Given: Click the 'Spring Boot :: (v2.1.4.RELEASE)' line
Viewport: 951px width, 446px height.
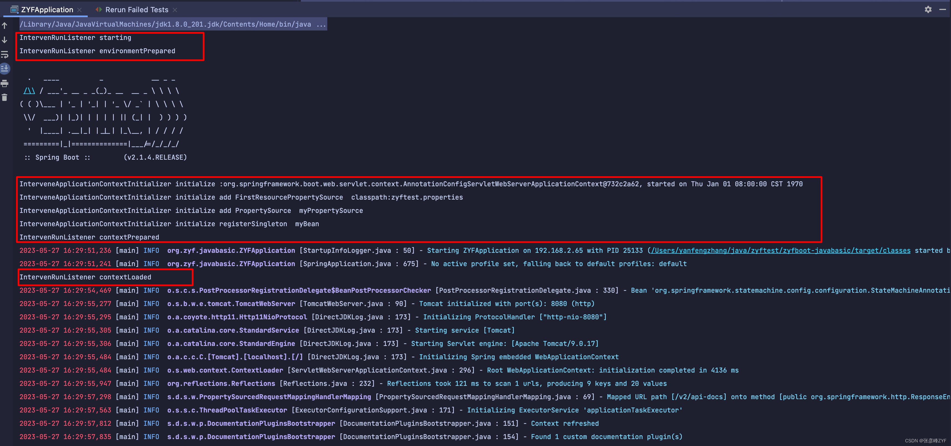Looking at the screenshot, I should pyautogui.click(x=105, y=157).
